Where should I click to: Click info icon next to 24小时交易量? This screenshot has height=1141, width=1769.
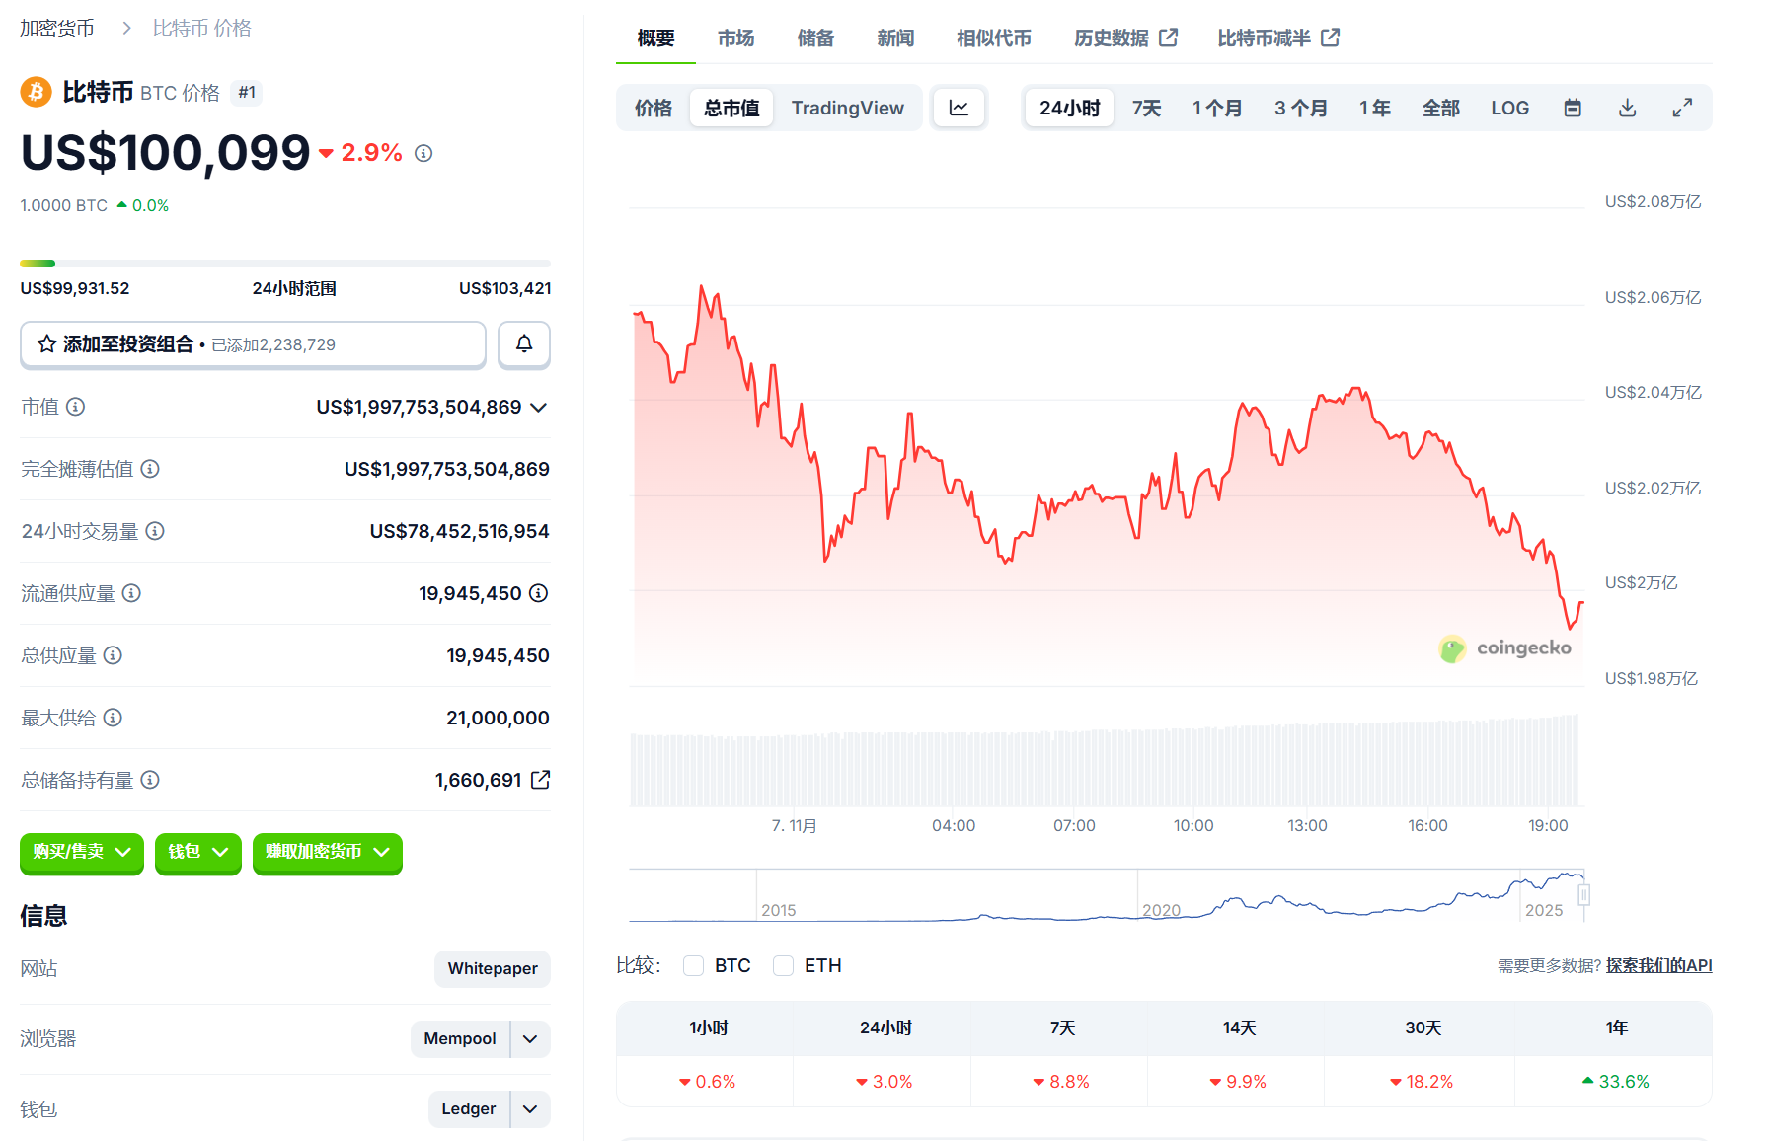click(155, 531)
